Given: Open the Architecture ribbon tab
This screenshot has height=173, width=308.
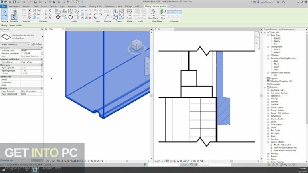Looking at the screenshot, I should click(14, 6).
